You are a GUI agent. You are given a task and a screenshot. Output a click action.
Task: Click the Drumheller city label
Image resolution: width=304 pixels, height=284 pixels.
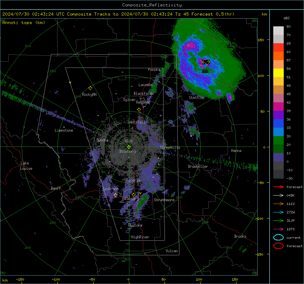click(198, 166)
